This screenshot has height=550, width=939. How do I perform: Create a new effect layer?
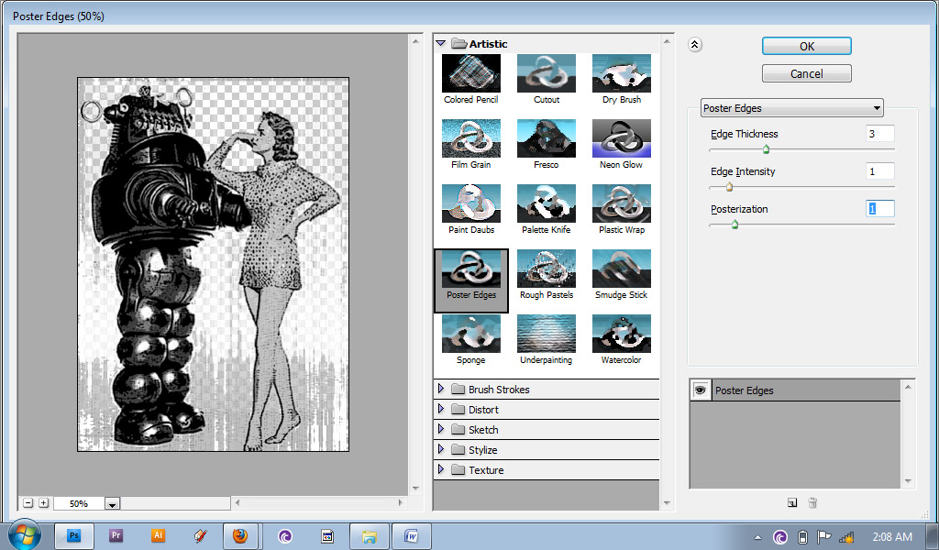click(792, 502)
